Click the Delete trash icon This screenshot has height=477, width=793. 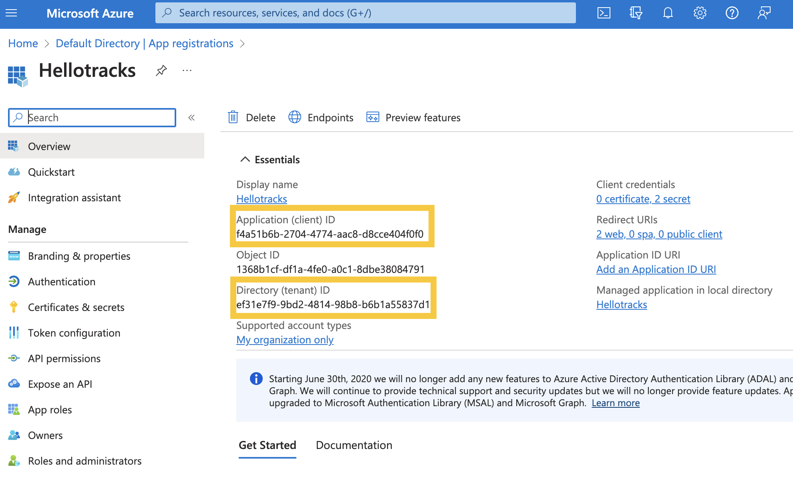point(233,117)
